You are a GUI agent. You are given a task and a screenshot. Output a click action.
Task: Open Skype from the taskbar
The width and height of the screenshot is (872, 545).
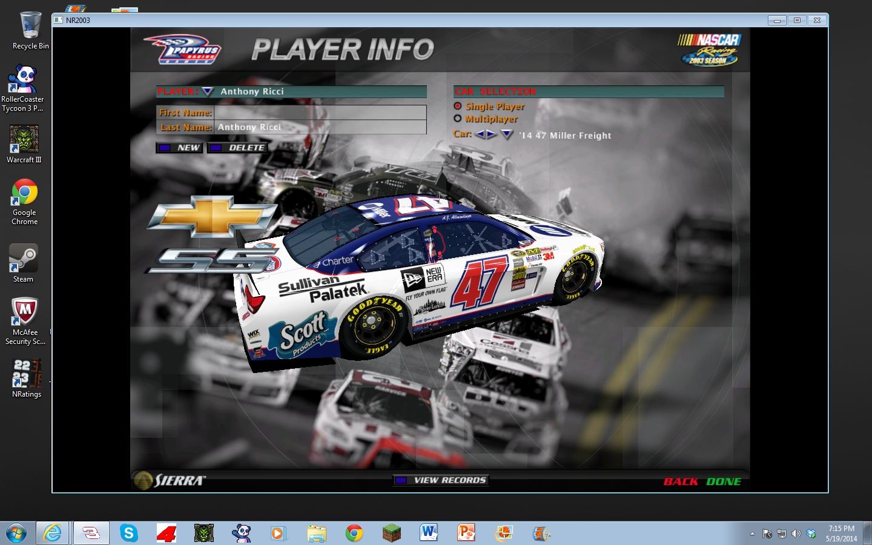[x=128, y=533]
